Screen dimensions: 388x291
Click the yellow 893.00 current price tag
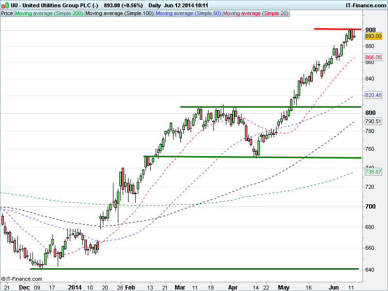(x=372, y=36)
